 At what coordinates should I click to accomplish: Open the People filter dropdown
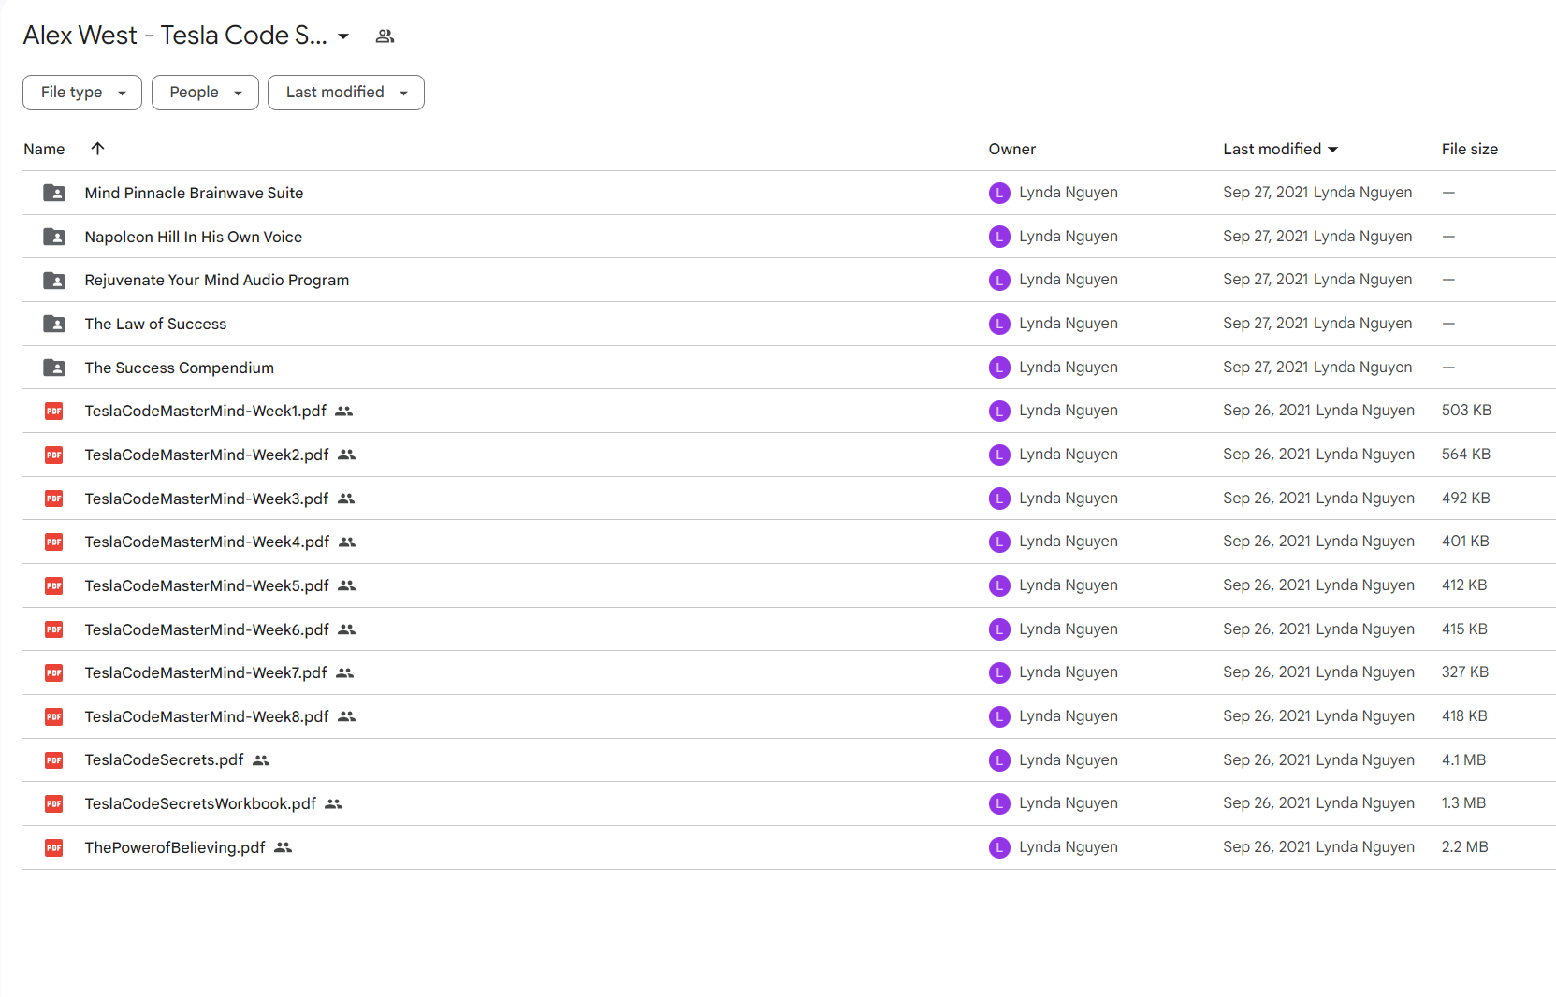click(x=205, y=93)
